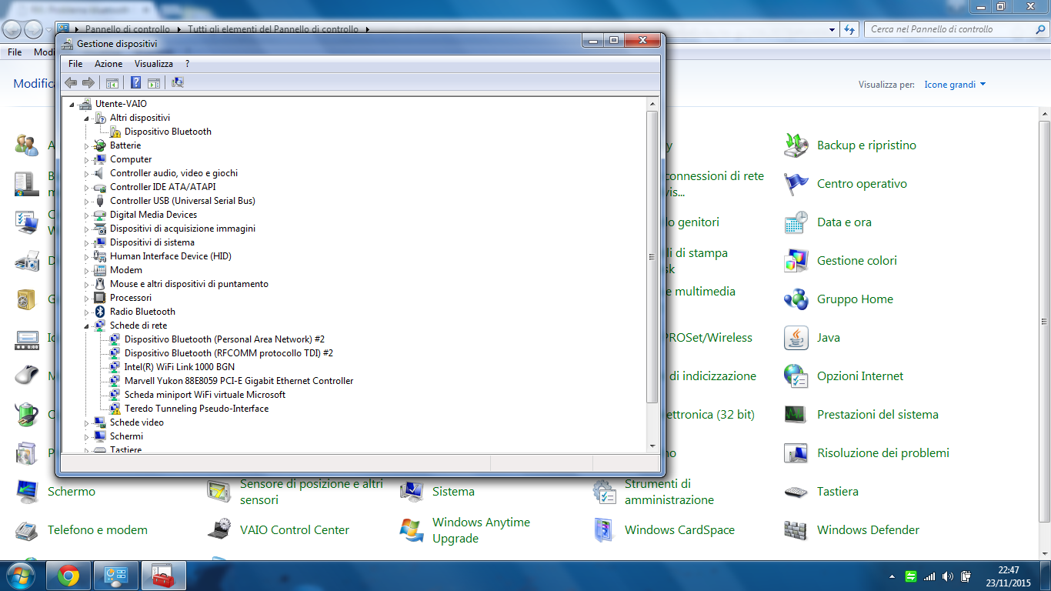Select Marvell Yukon 88E8059 PCI-E Gigabit Ethernet Controller

239,381
